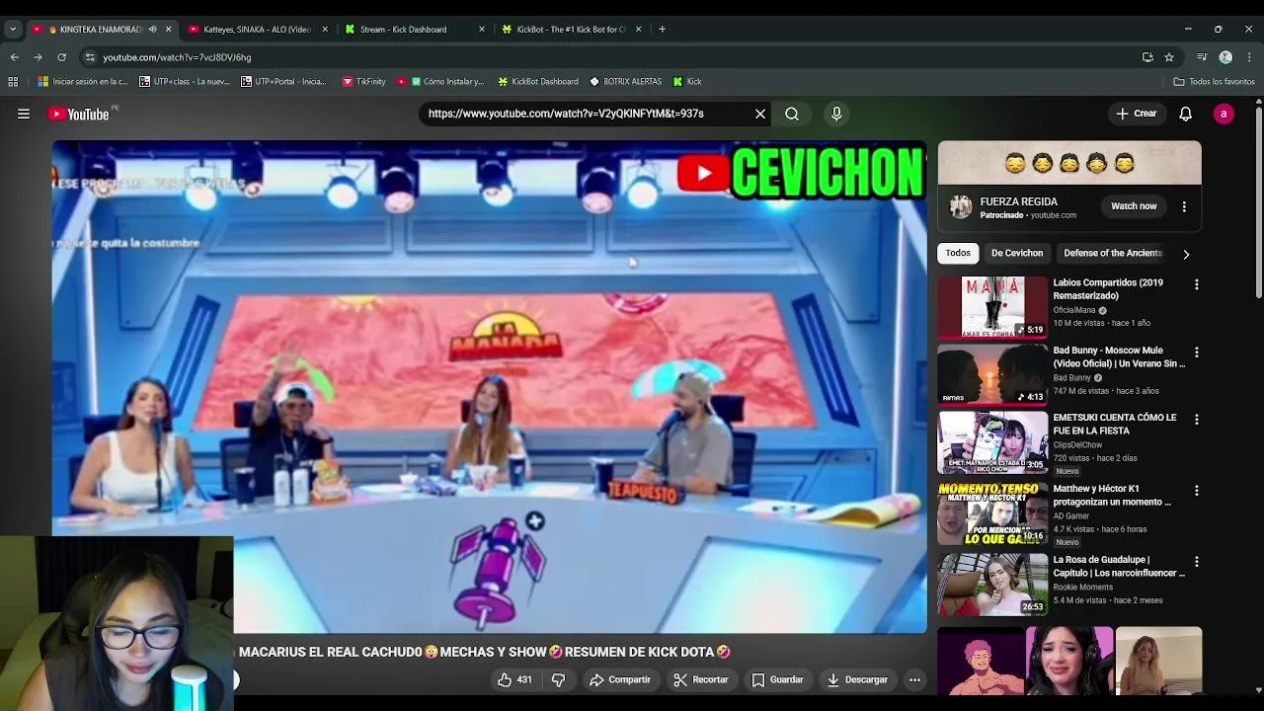Click the CEVICHON YouTube channel watermark

point(800,173)
